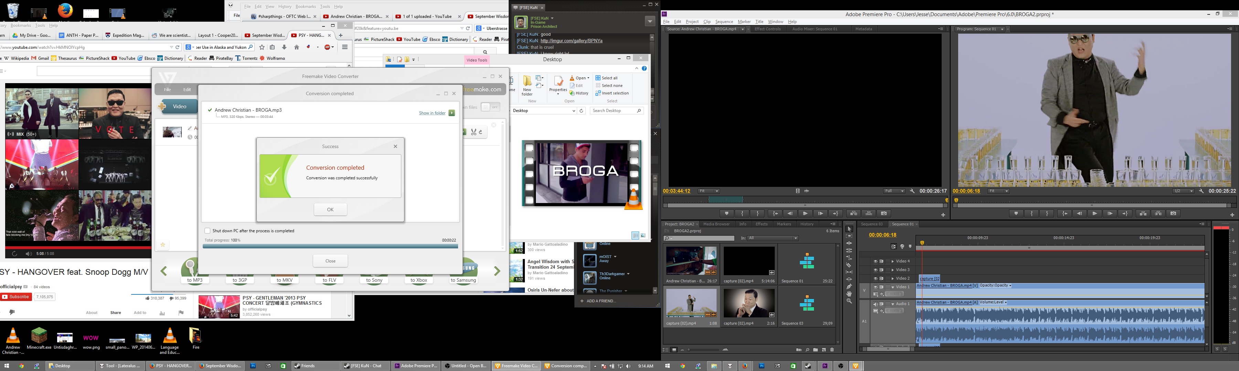1239x371 pixels.
Task: Open Program monitor 1/2 resolution dropdown
Action: pos(1183,191)
